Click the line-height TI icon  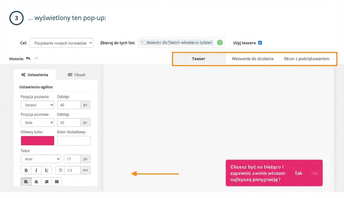click(x=60, y=170)
